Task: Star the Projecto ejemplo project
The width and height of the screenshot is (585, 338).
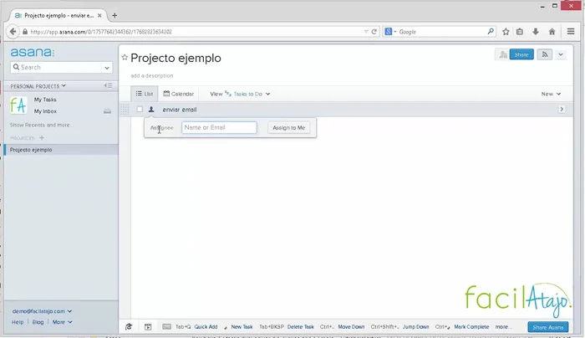Action: click(x=125, y=58)
